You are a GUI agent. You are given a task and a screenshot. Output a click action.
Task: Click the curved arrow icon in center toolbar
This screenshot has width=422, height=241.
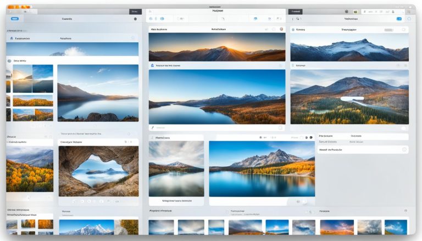pos(223,19)
